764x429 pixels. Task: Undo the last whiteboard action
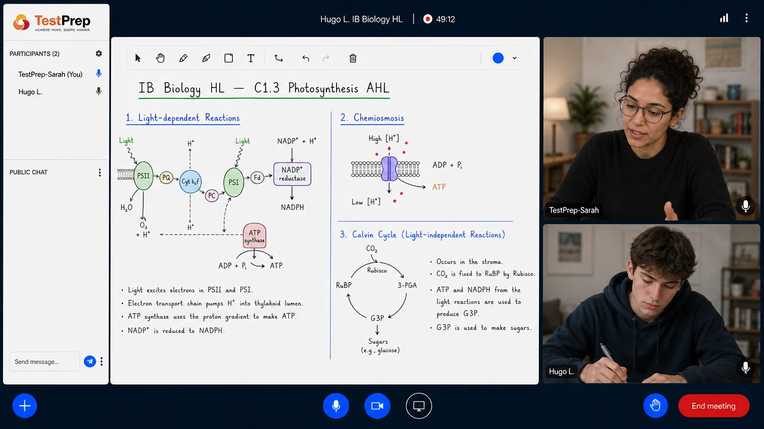click(306, 58)
